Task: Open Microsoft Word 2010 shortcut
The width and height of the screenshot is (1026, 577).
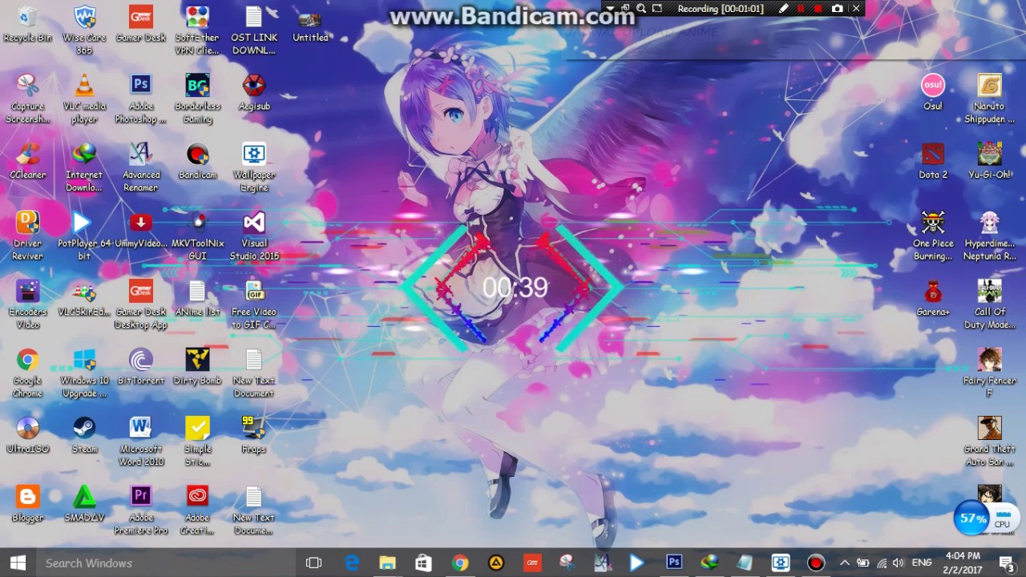Action: coord(141,442)
